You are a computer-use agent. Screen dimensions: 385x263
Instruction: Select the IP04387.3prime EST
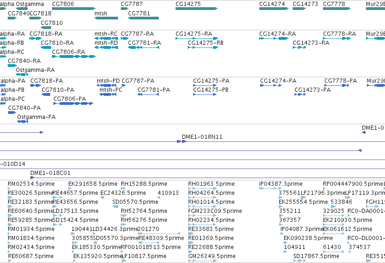pyautogui.click(x=271, y=188)
